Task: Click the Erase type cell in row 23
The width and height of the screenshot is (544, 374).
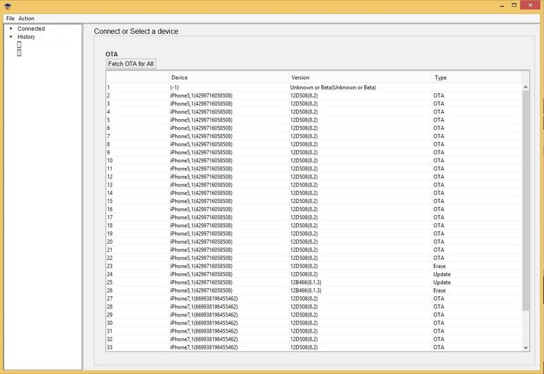Action: [439, 266]
